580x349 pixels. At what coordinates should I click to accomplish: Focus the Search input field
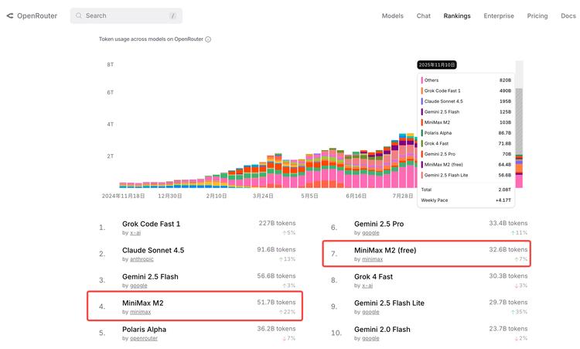tap(124, 15)
